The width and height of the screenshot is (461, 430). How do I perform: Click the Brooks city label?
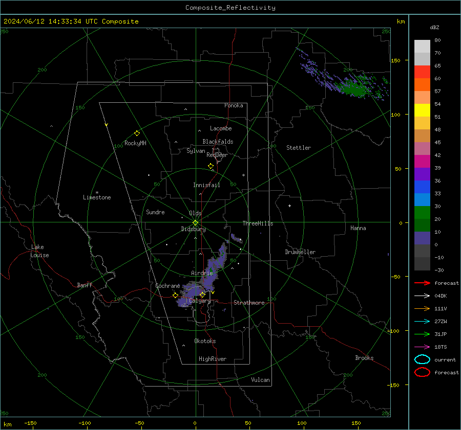click(364, 358)
